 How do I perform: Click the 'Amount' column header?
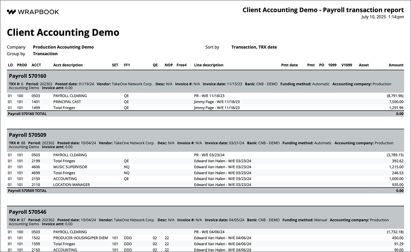coord(396,65)
